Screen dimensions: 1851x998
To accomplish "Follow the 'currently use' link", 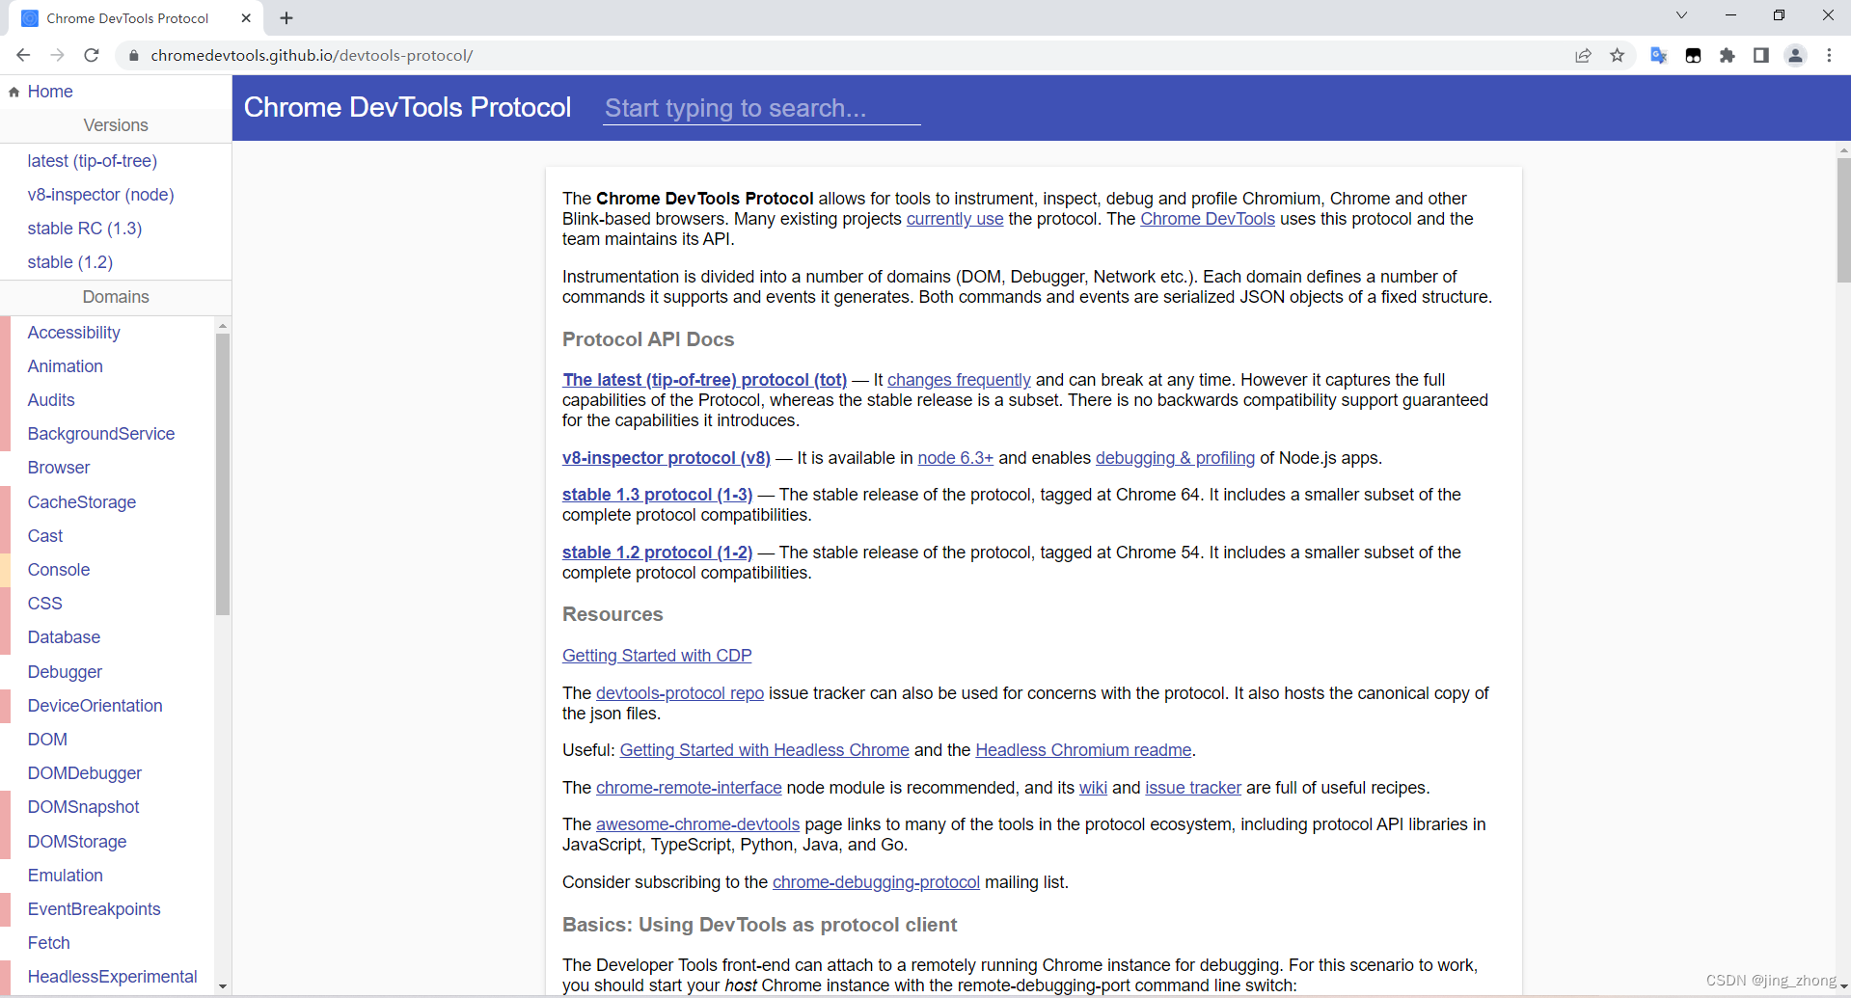I will [x=955, y=219].
